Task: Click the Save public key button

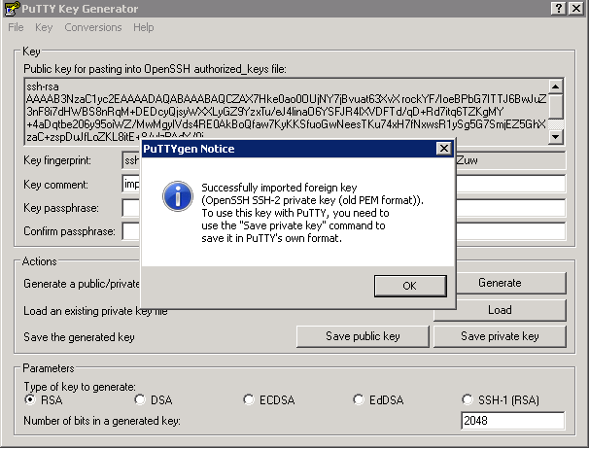Action: [x=363, y=336]
